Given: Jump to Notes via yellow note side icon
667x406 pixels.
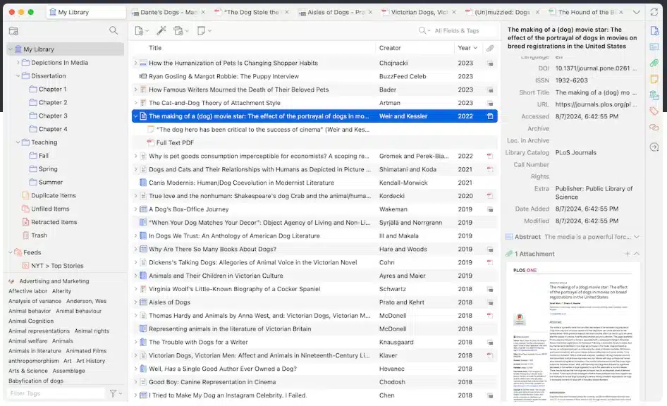Looking at the screenshot, I should pos(654,79).
